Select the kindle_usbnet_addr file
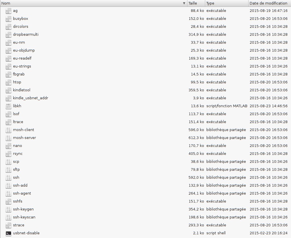Image resolution: width=291 pixels, height=238 pixels. 31,98
